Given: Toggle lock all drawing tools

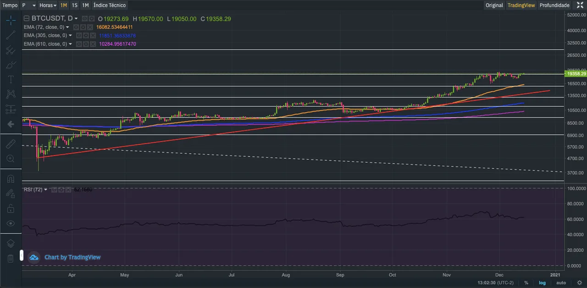Looking at the screenshot, I should point(11,209).
